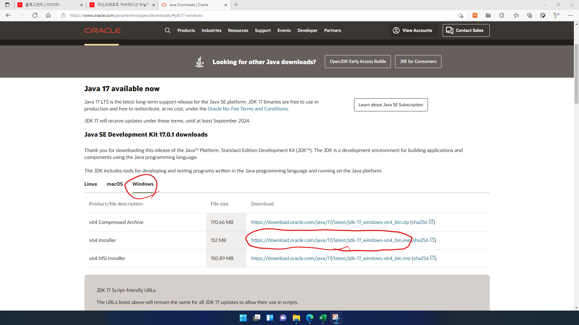Open File Explorer from taskbar
The image size is (579, 325).
pyautogui.click(x=296, y=318)
